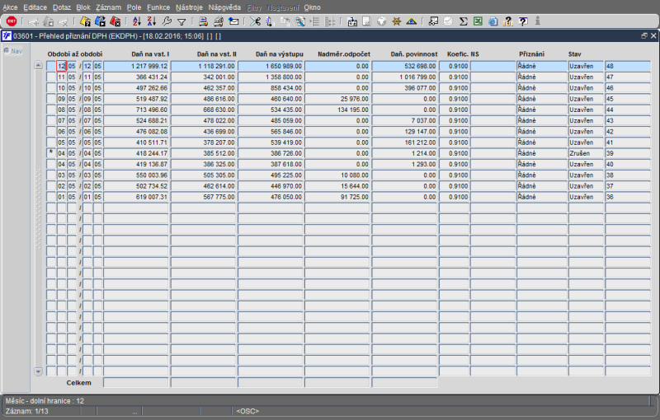
Task: Click the question mark with people icon
Action: tap(508, 21)
